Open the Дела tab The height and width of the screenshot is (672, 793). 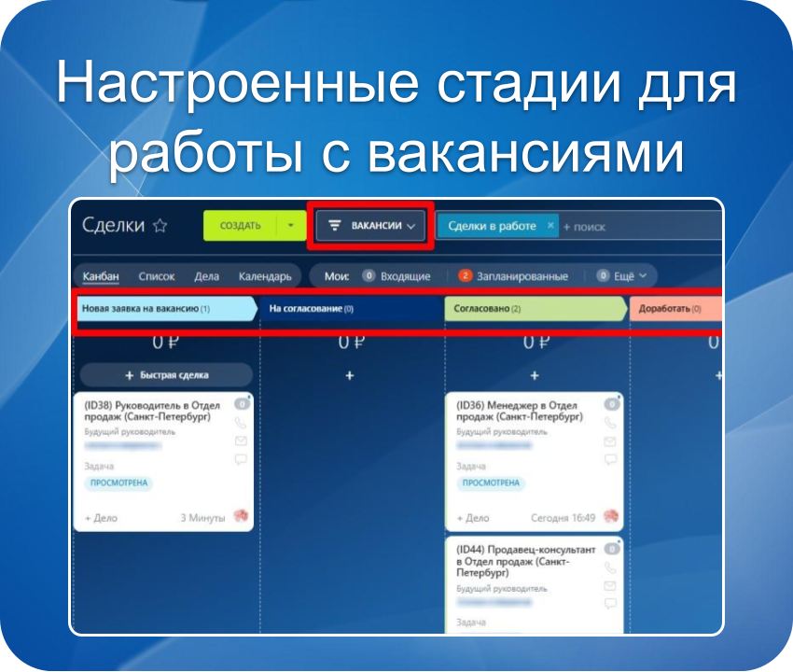(x=207, y=276)
